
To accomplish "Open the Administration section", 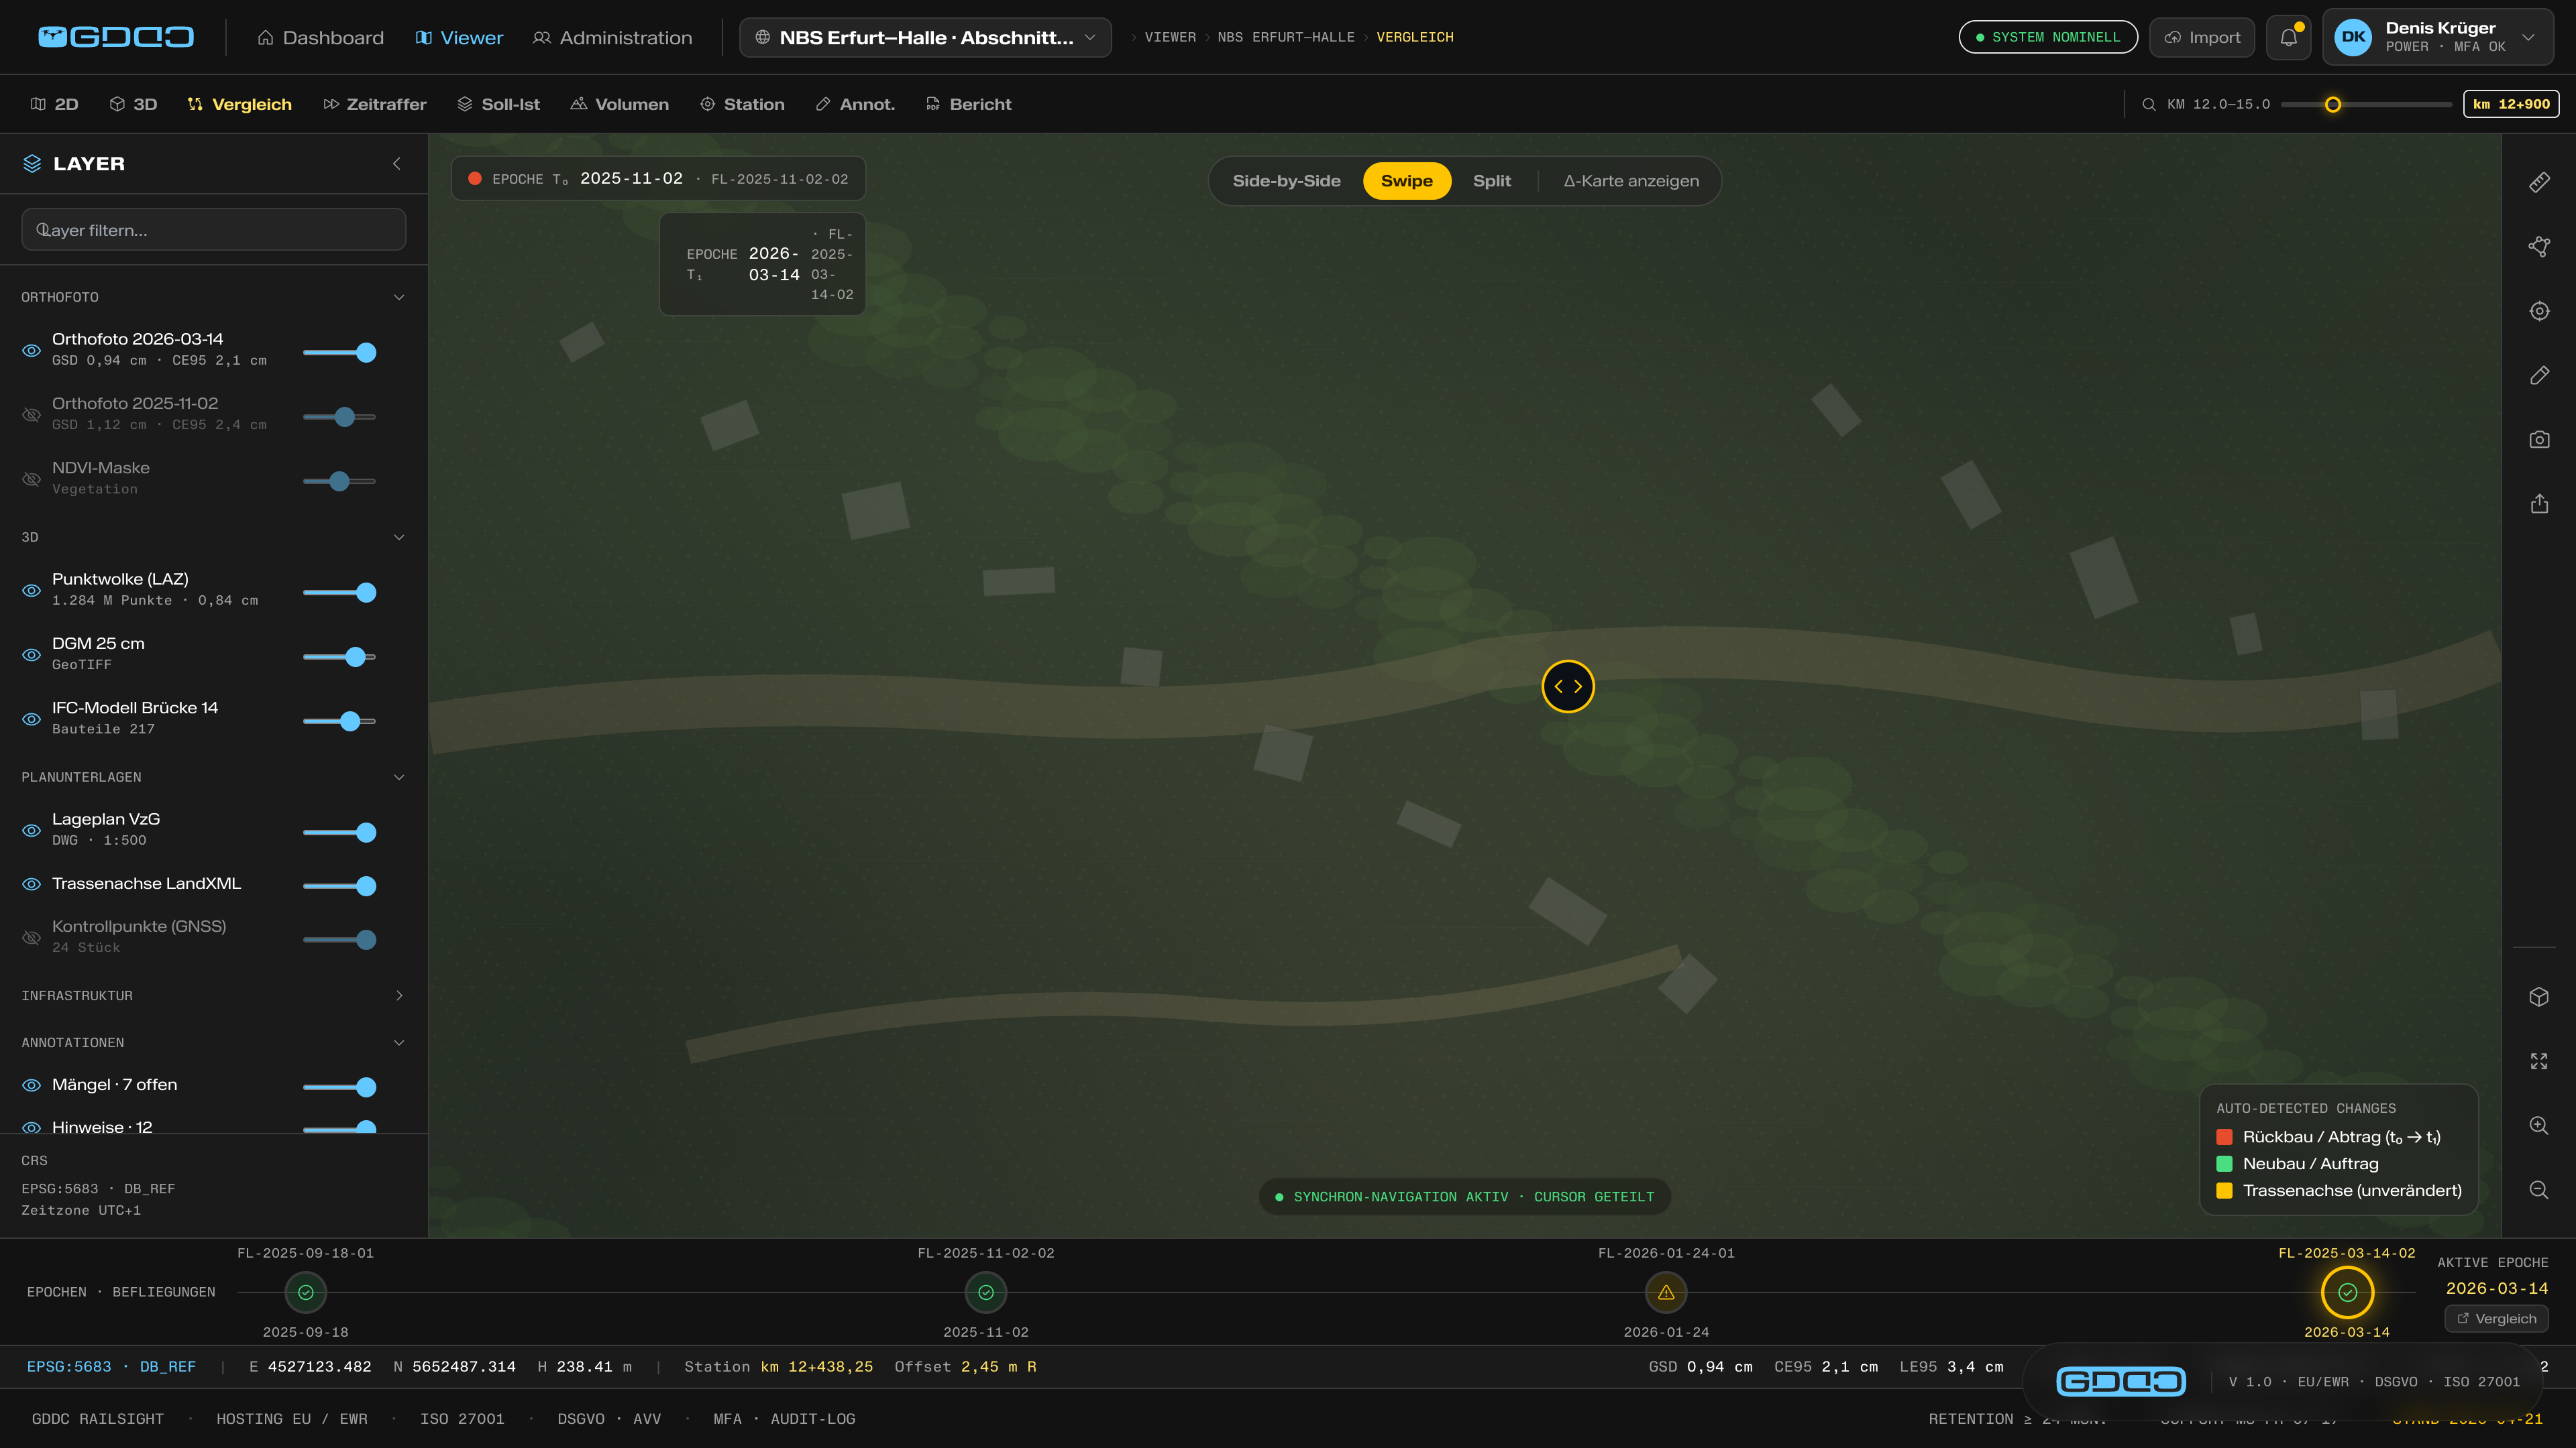I will coord(612,38).
